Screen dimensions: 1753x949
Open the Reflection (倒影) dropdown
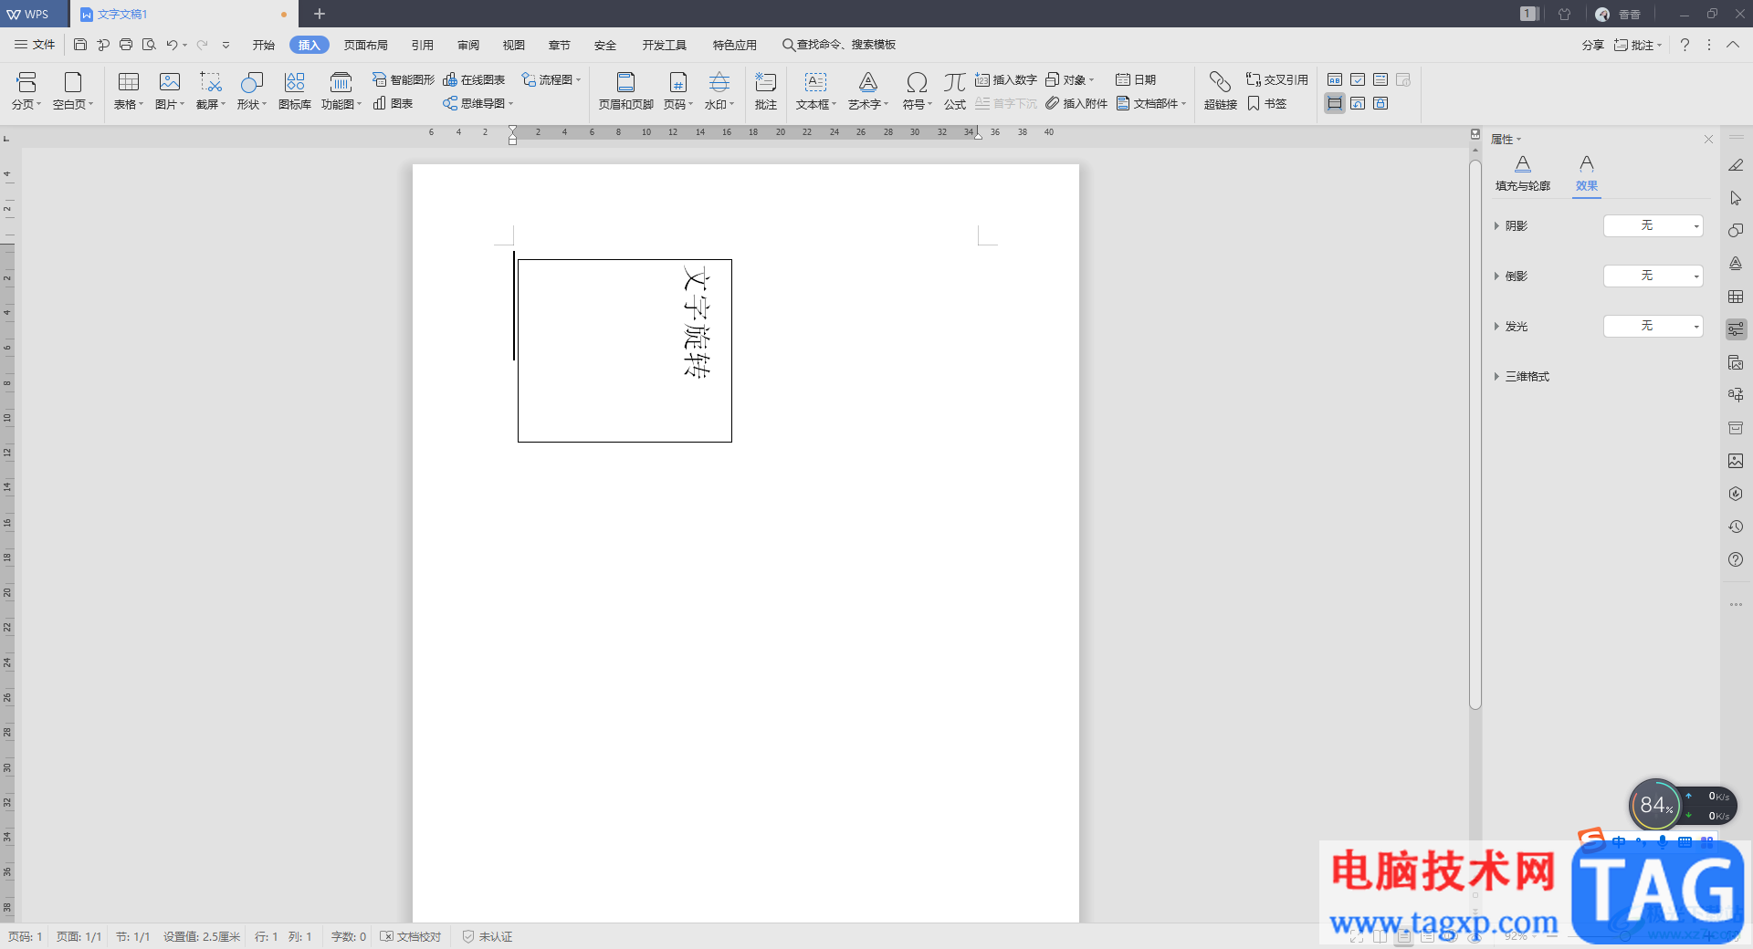coord(1653,276)
